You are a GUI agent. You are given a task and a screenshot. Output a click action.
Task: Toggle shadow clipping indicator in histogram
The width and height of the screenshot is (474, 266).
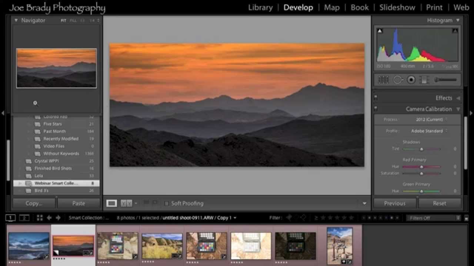pyautogui.click(x=380, y=31)
